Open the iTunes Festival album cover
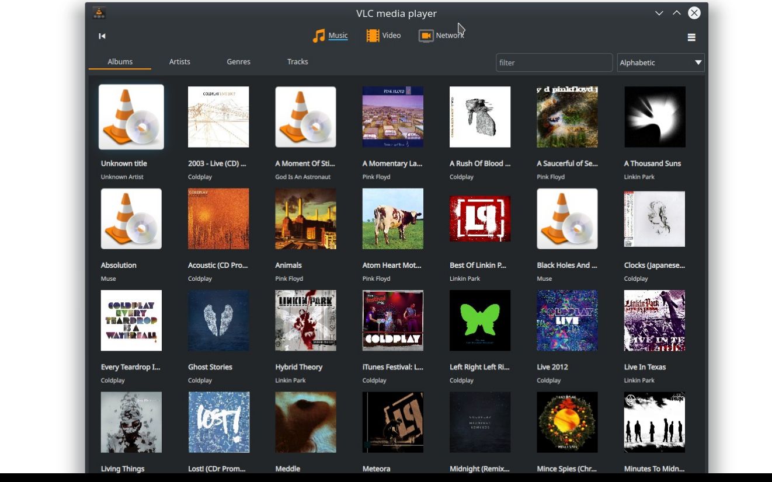 [393, 320]
